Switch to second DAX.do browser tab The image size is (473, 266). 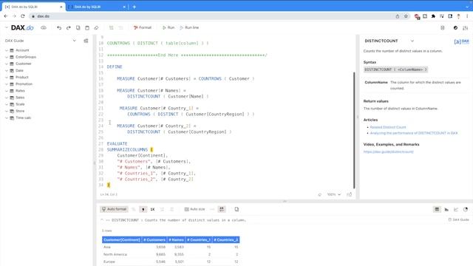[x=97, y=7]
